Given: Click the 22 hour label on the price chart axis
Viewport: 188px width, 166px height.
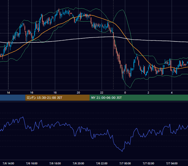Looking at the screenshot, I should coord(102,93).
